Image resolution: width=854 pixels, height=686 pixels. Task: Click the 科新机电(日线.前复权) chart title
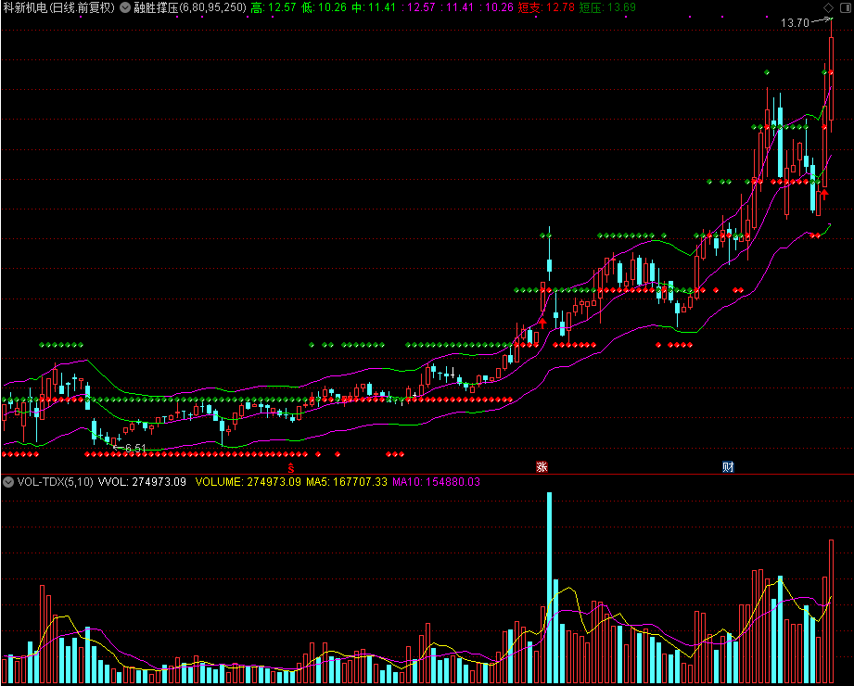pyautogui.click(x=58, y=7)
